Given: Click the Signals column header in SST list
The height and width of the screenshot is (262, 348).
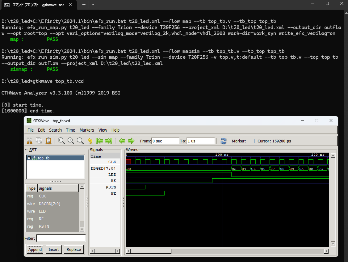Looking at the screenshot, I should tap(58, 188).
